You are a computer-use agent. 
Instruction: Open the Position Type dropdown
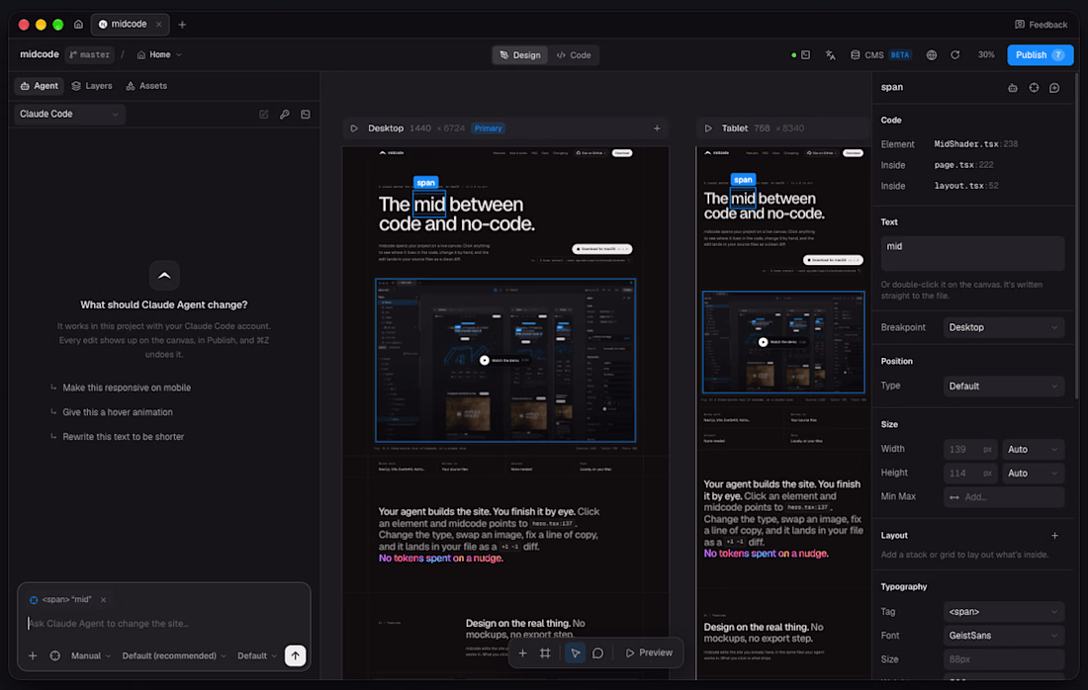(1003, 387)
